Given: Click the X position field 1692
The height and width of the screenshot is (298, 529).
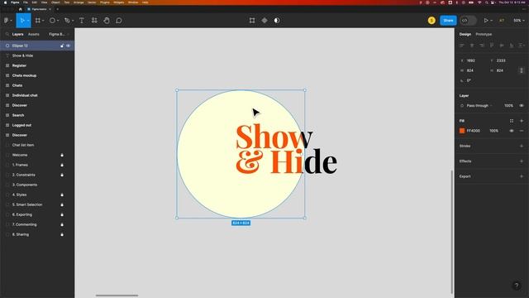Looking at the screenshot, I should coord(470,60).
